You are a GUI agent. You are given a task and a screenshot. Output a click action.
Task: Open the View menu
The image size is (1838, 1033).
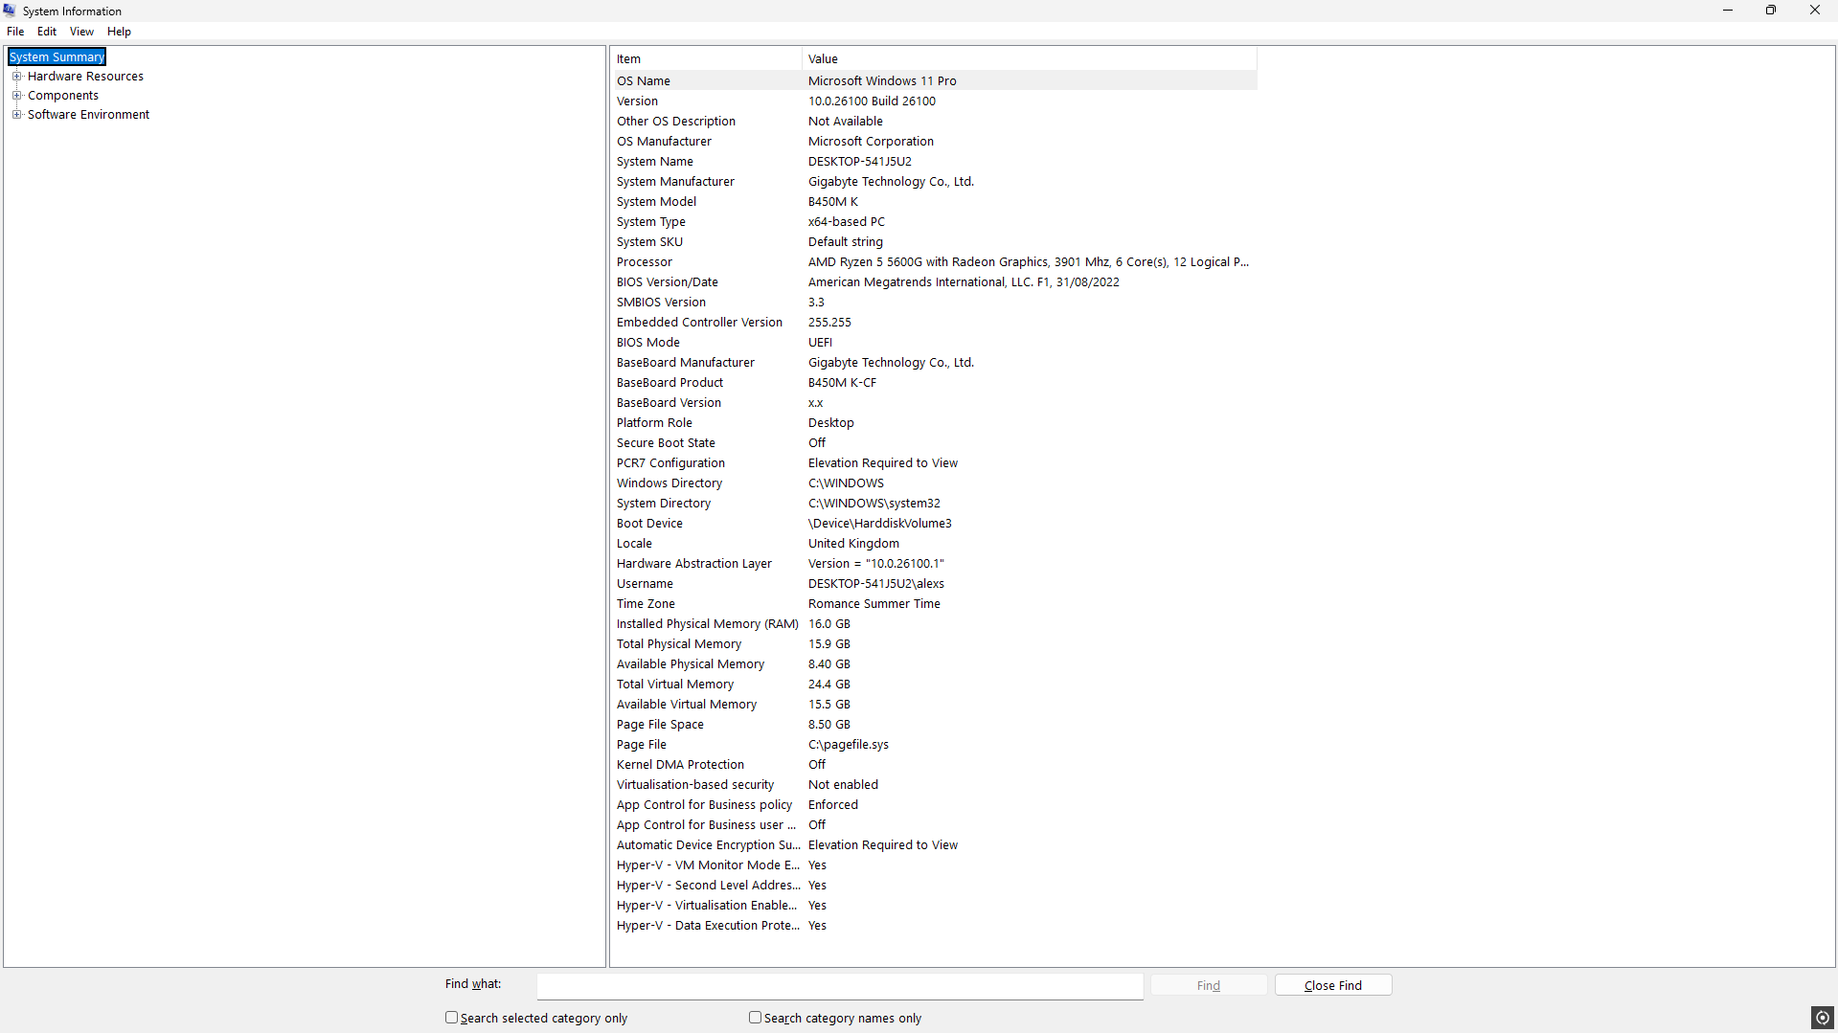point(81,32)
